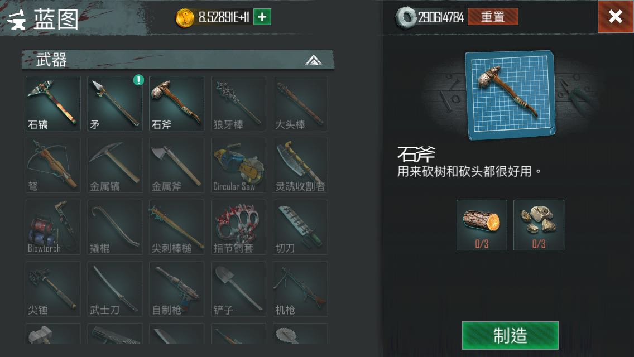Choose the 机枪 machine gun blueprint

tap(300, 289)
